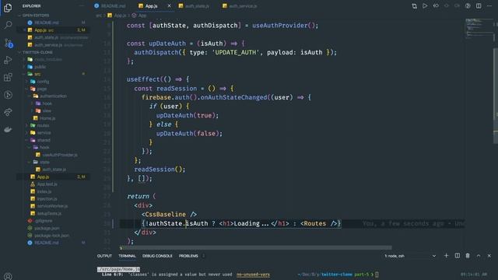Click the src breadcrumb above the editor

(99, 16)
